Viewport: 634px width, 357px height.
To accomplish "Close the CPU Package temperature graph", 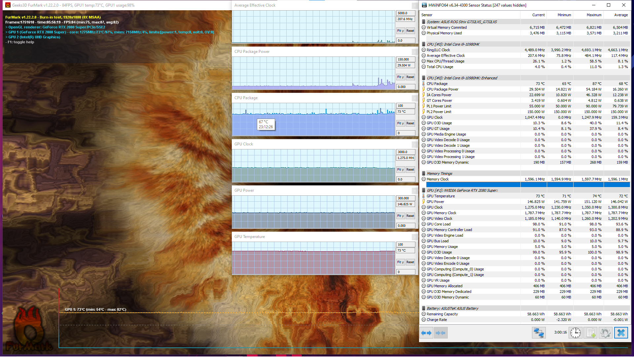I will pos(415,98).
